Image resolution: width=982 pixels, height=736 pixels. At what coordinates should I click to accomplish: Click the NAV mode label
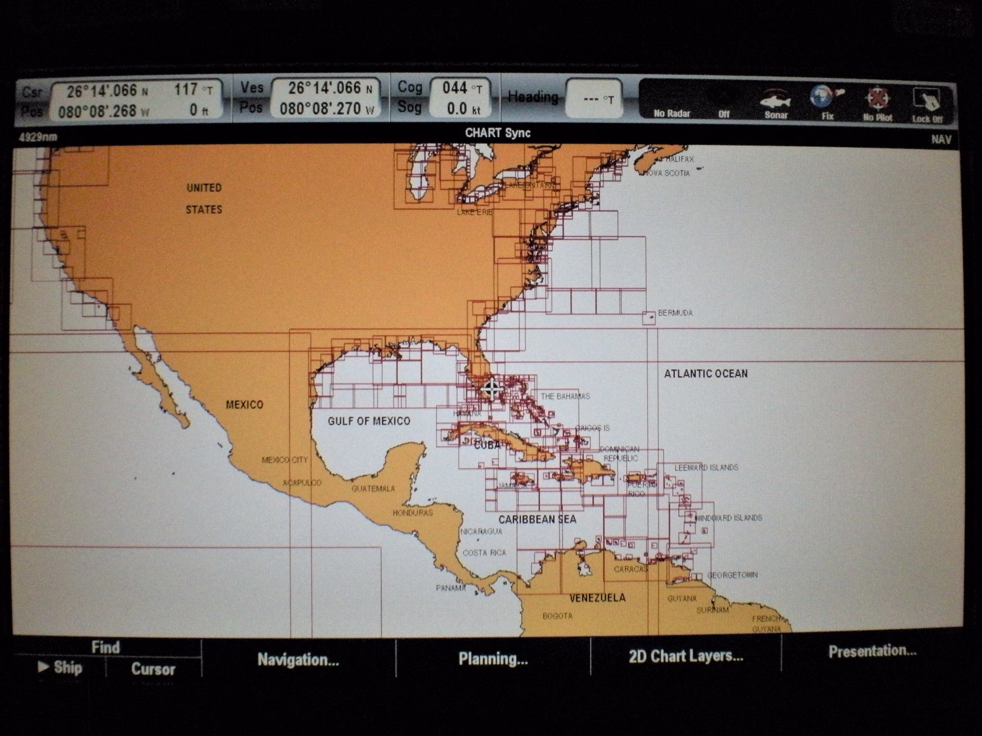point(941,139)
